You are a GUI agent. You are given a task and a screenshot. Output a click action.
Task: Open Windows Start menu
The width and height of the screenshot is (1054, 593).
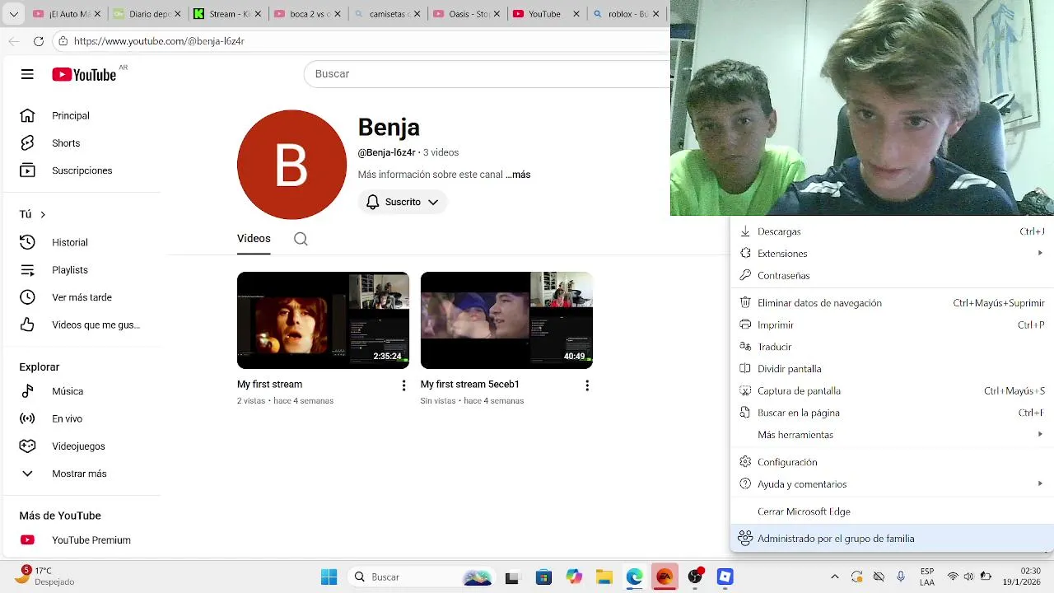point(329,577)
